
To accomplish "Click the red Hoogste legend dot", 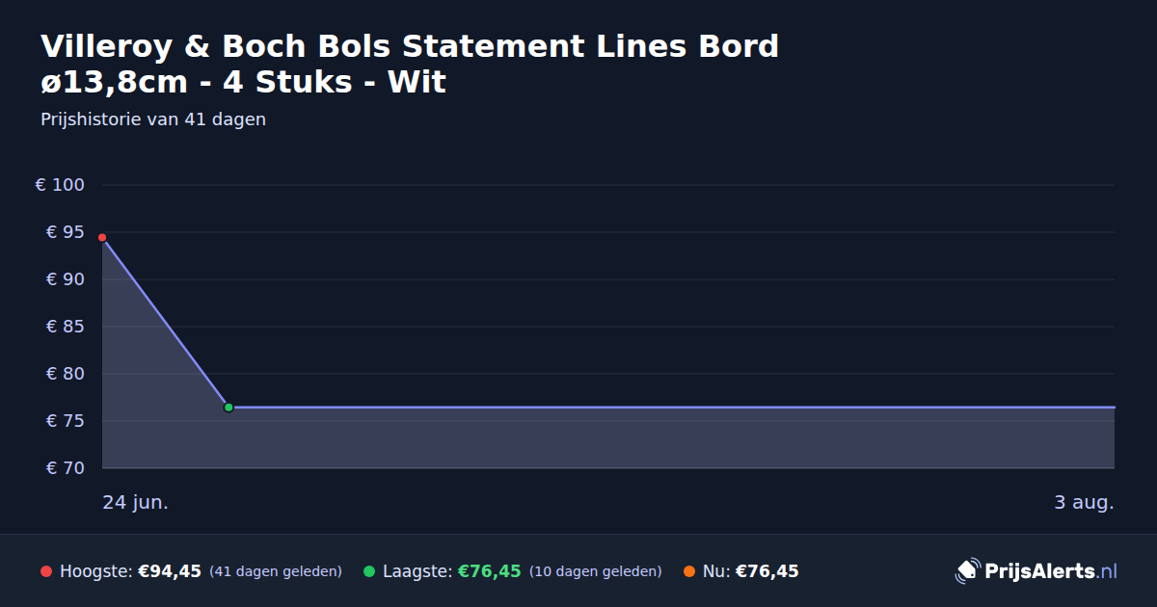I will (x=46, y=571).
